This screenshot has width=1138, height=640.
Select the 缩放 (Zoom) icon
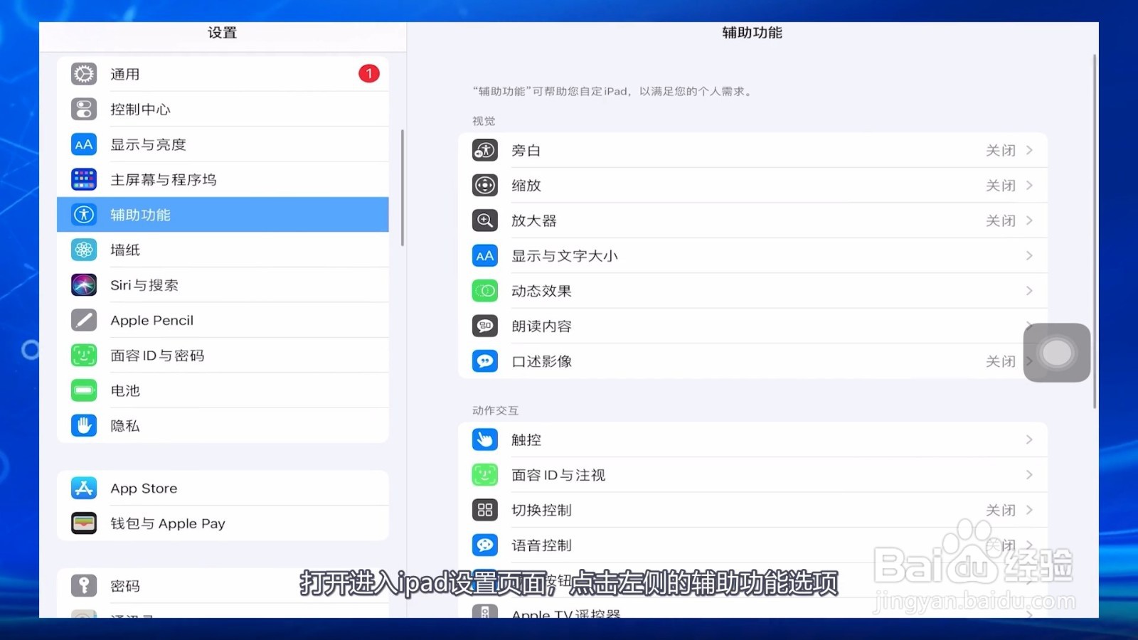point(484,185)
